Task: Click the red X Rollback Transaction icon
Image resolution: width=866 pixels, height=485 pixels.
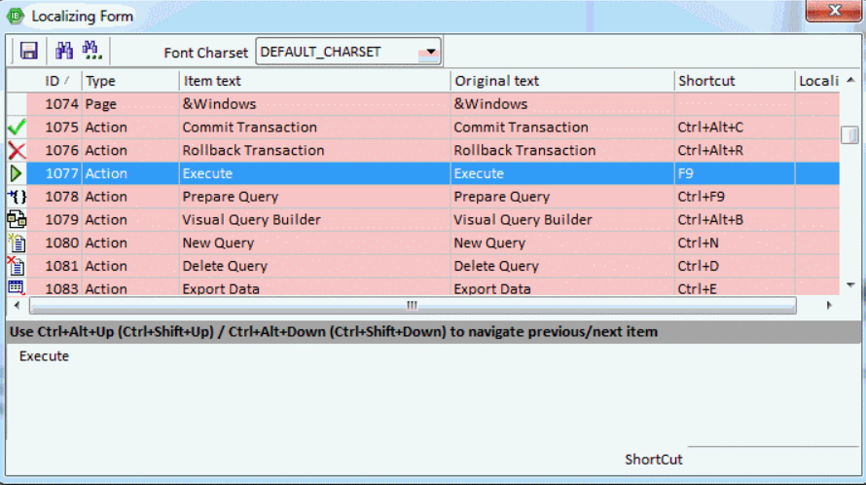Action: pyautogui.click(x=17, y=151)
